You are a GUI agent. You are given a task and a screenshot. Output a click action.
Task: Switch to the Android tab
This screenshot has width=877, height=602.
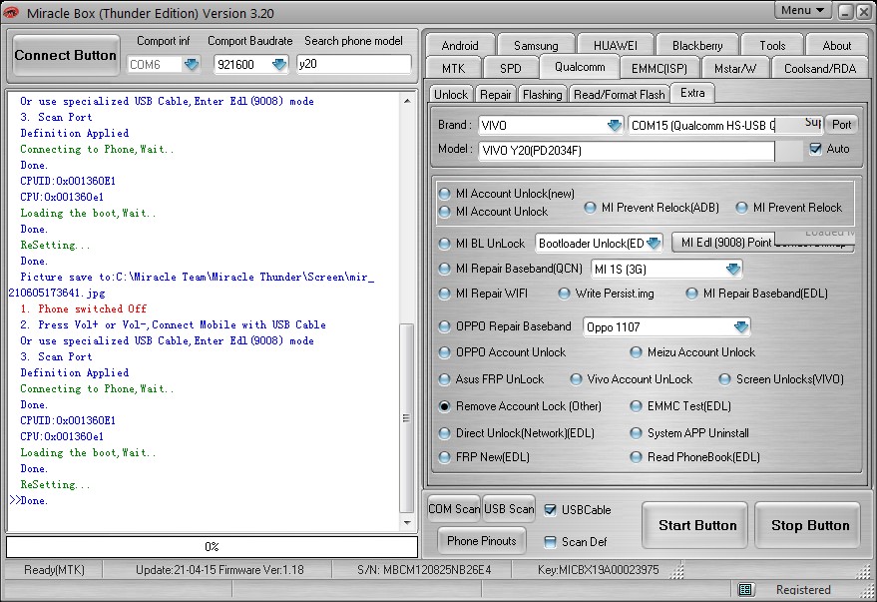click(460, 45)
